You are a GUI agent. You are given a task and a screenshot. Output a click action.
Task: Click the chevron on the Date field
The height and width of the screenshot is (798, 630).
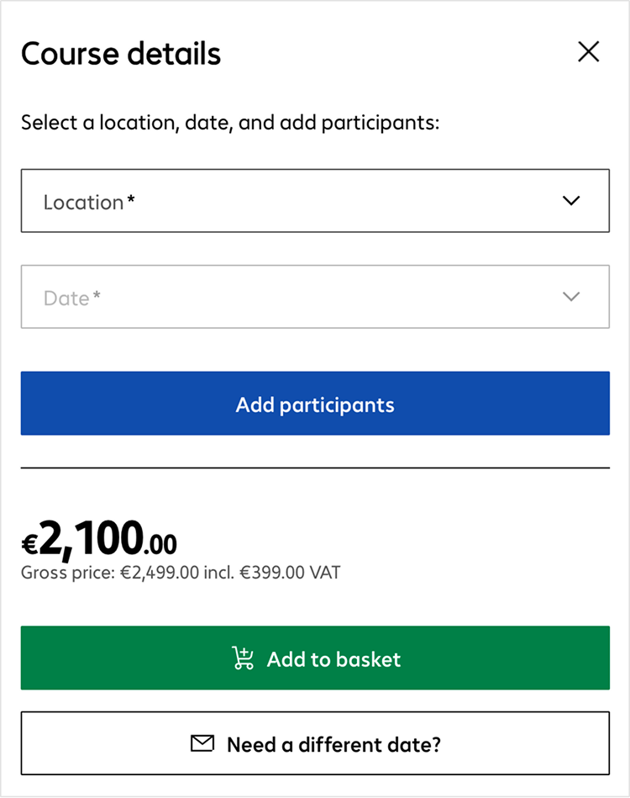571,297
